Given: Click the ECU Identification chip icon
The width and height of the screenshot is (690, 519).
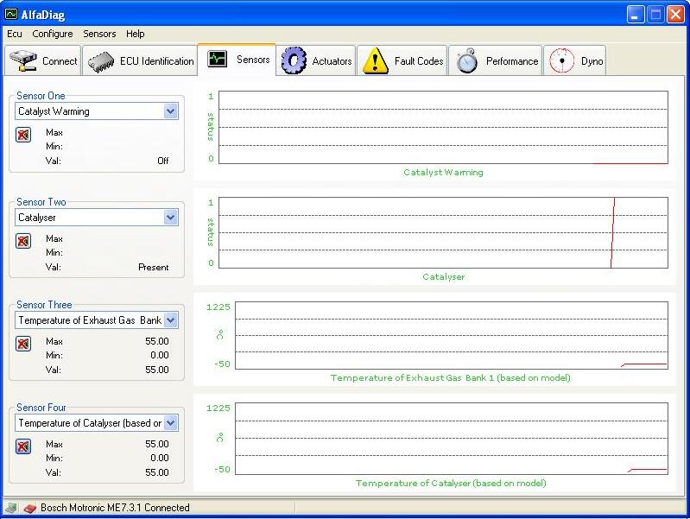Looking at the screenshot, I should (x=101, y=61).
